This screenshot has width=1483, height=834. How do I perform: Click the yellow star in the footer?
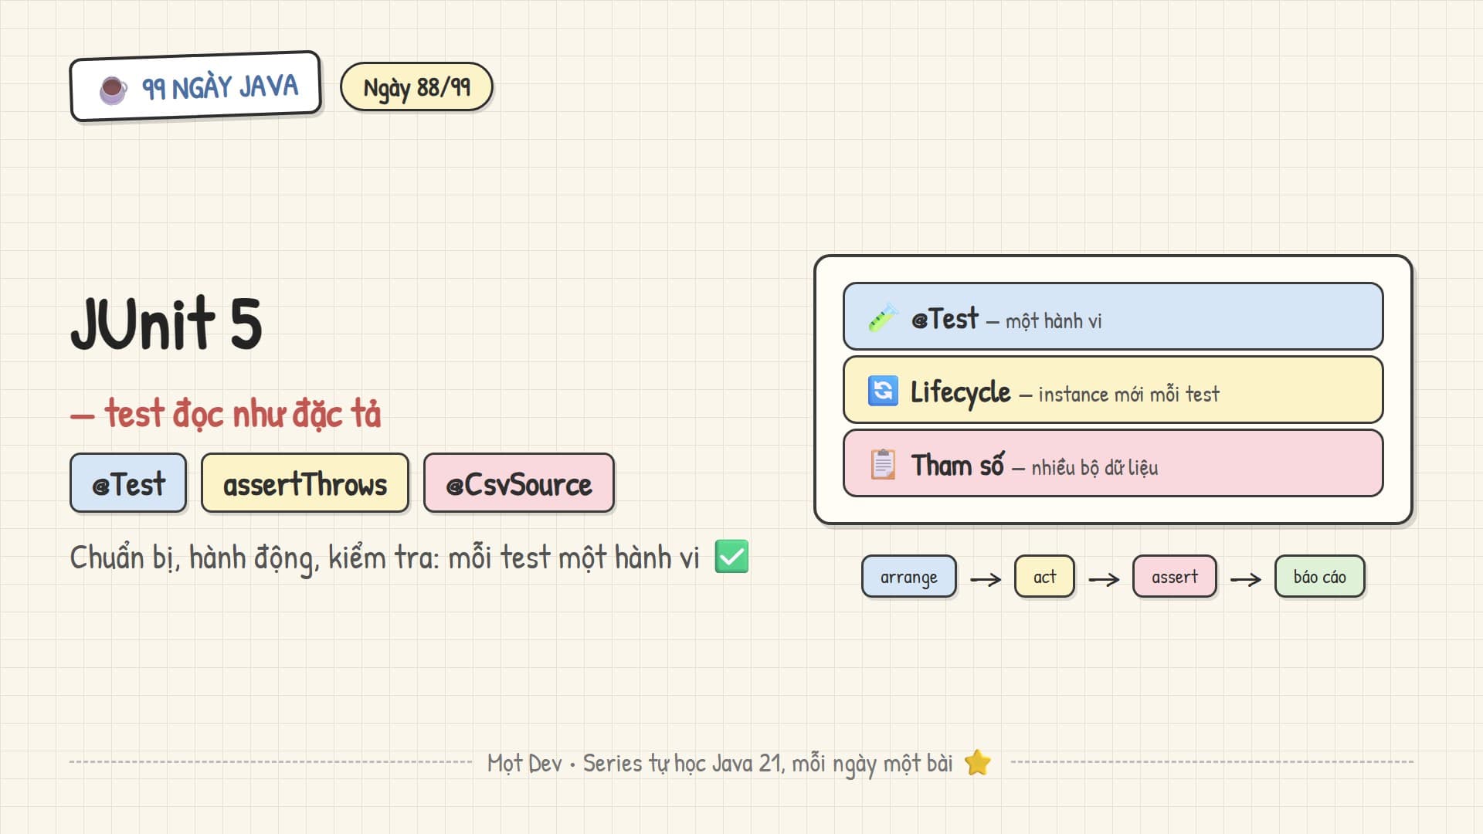pyautogui.click(x=978, y=763)
